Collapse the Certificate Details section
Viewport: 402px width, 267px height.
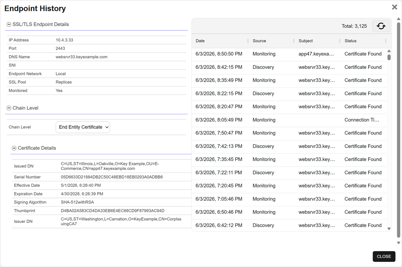14,148
